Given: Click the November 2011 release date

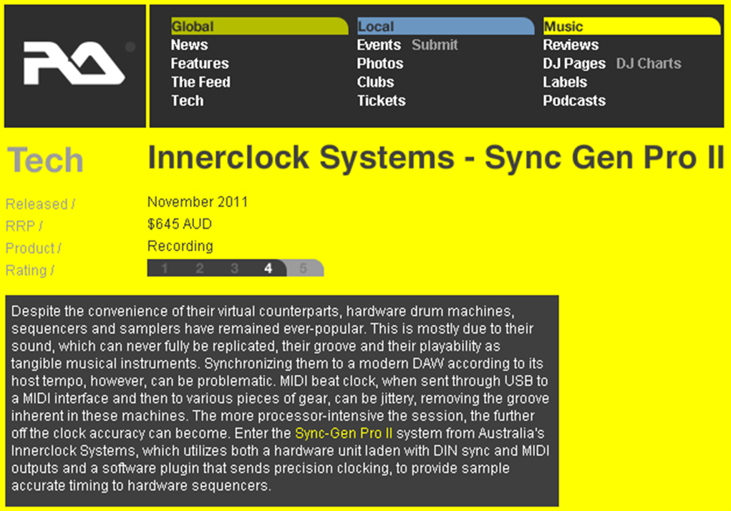Looking at the screenshot, I should click(198, 202).
